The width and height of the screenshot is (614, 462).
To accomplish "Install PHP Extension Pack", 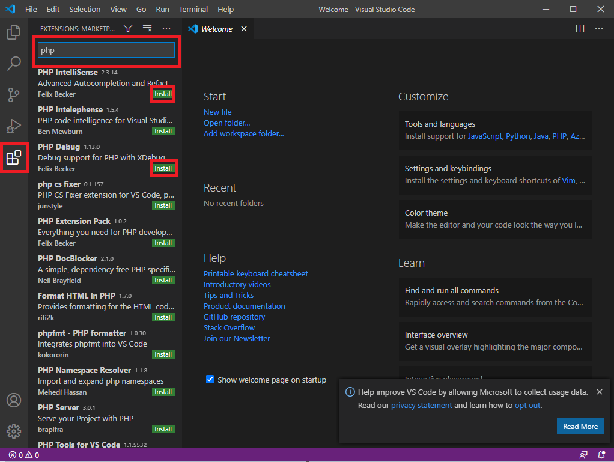I will [x=163, y=243].
